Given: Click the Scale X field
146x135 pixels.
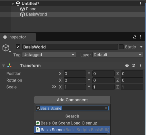Looking at the screenshot, I should (75, 87).
